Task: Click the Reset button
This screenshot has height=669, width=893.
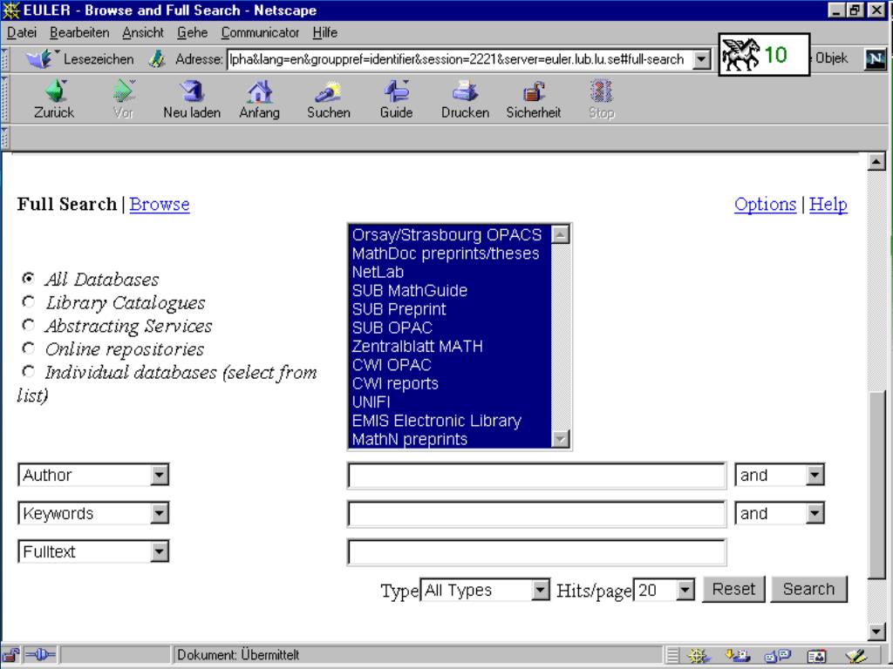Action: (x=733, y=589)
